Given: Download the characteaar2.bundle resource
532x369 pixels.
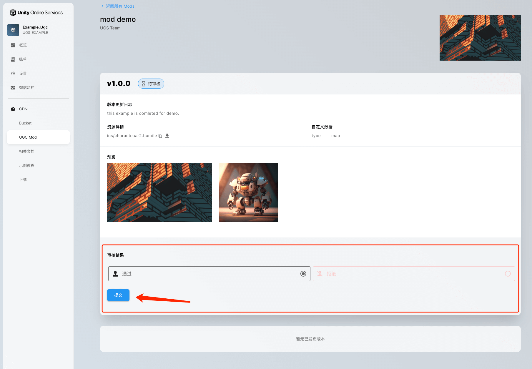Looking at the screenshot, I should click(167, 136).
